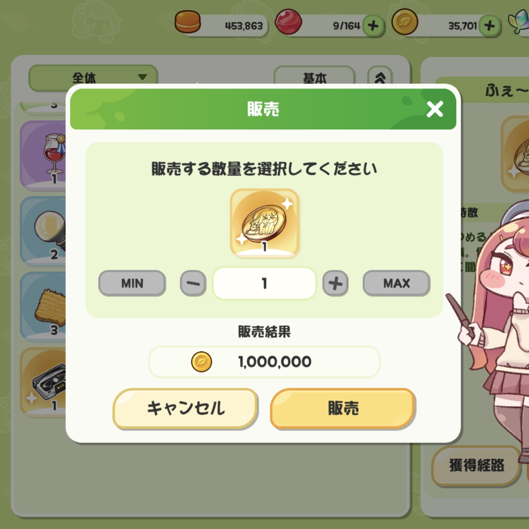Select the light bulb inventory item
This screenshot has width=529, height=529.
click(x=43, y=231)
